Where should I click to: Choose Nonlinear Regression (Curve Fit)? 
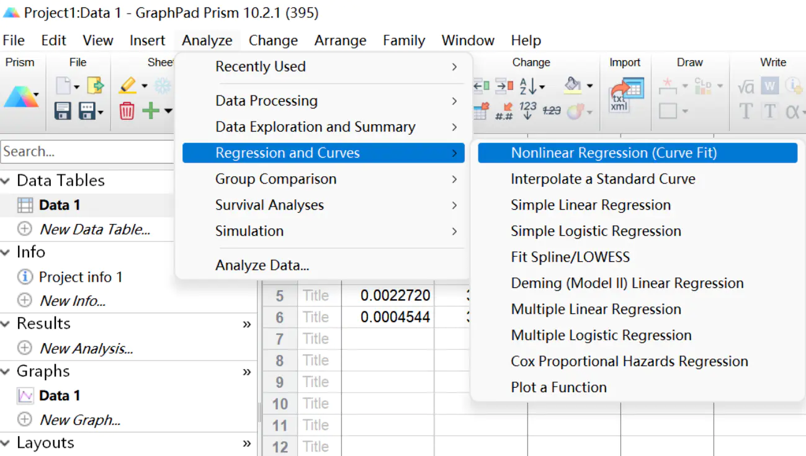point(637,153)
